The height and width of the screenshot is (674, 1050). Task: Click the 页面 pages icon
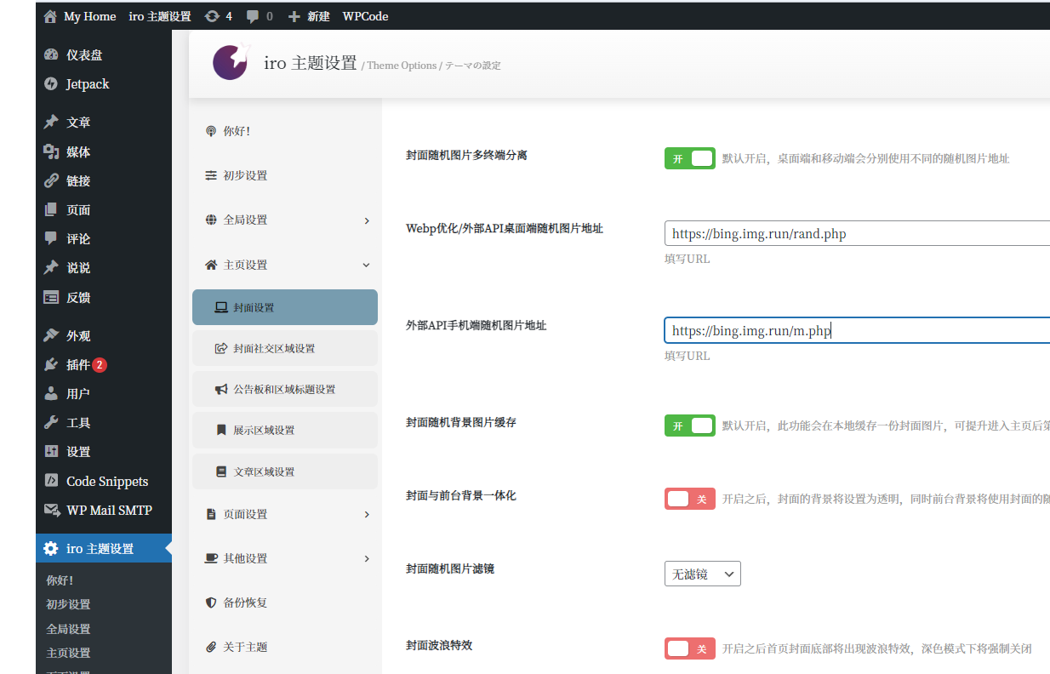click(51, 210)
